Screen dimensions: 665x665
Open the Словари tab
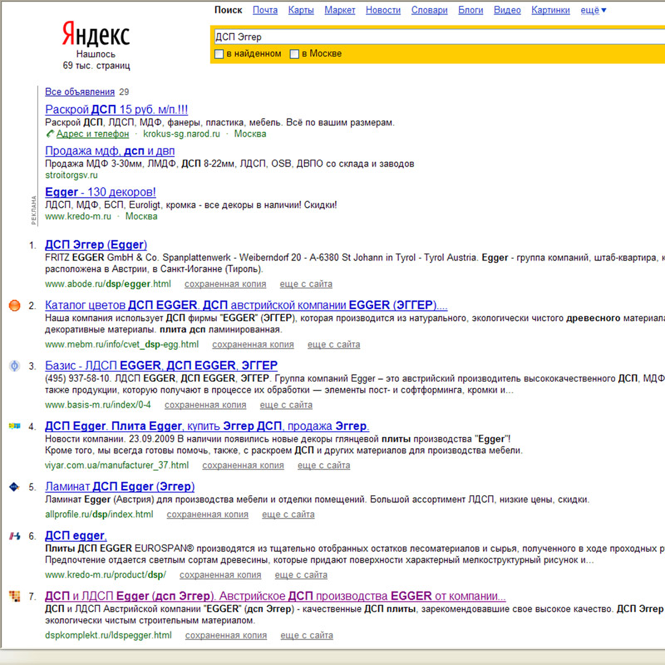pyautogui.click(x=429, y=10)
